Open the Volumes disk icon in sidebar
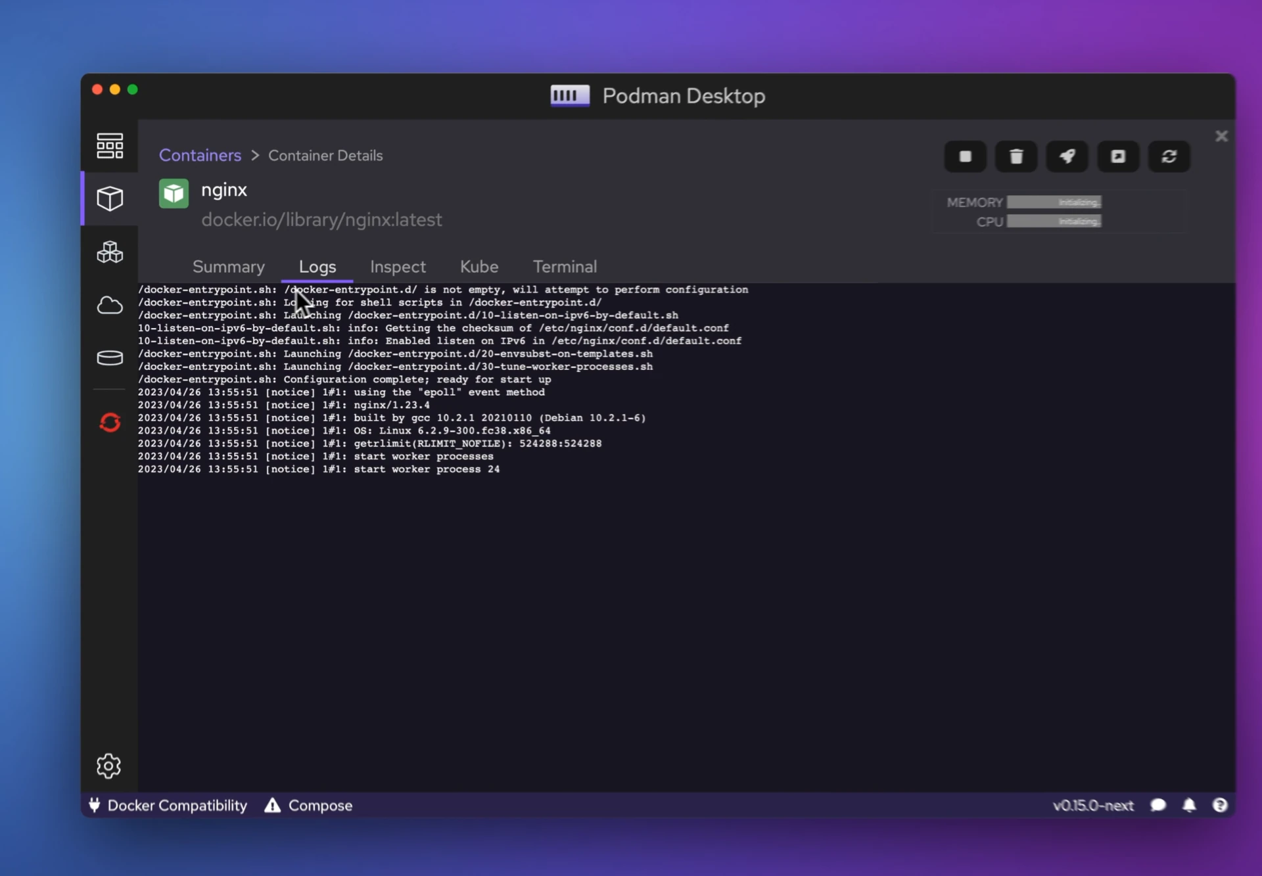Image resolution: width=1262 pixels, height=876 pixels. coord(110,358)
